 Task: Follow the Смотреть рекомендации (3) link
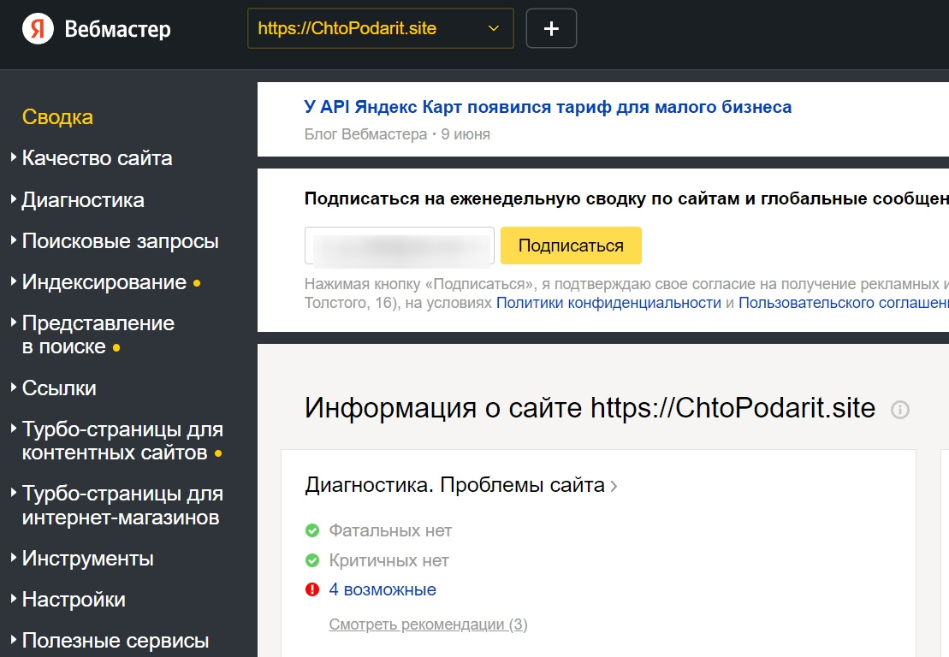pyautogui.click(x=428, y=624)
